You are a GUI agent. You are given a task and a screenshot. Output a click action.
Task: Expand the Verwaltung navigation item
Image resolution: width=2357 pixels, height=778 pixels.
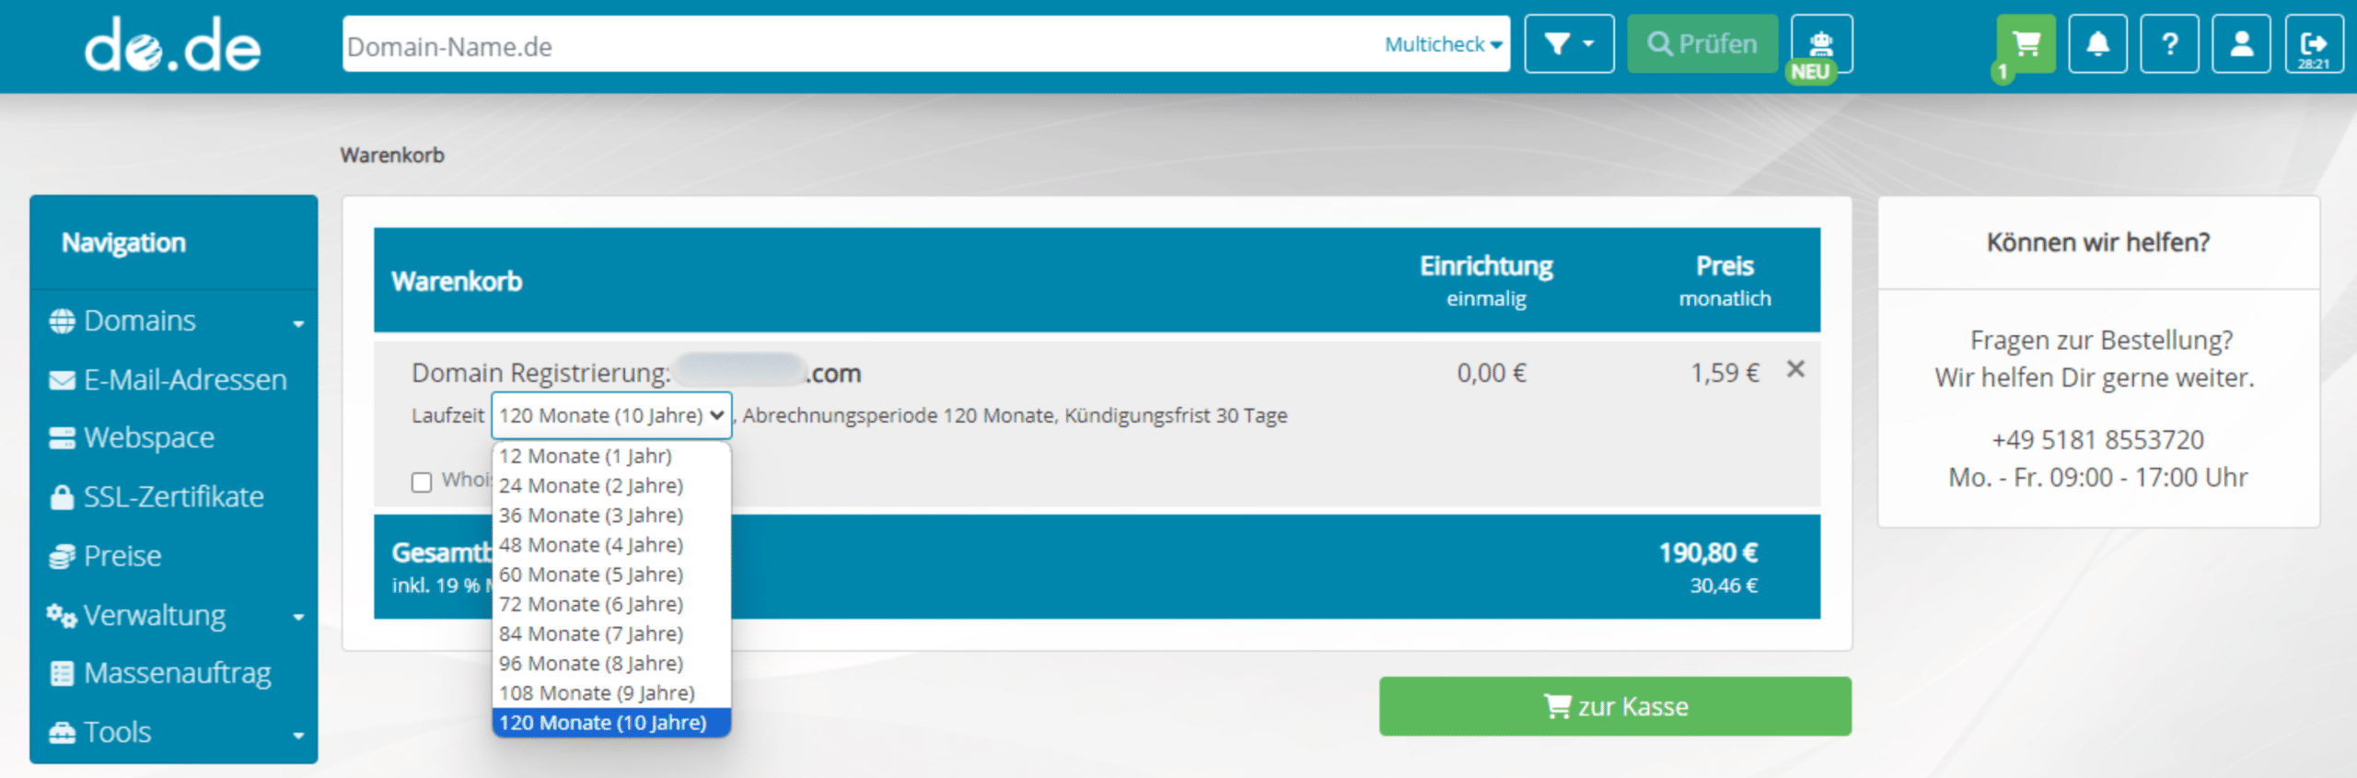pyautogui.click(x=173, y=615)
